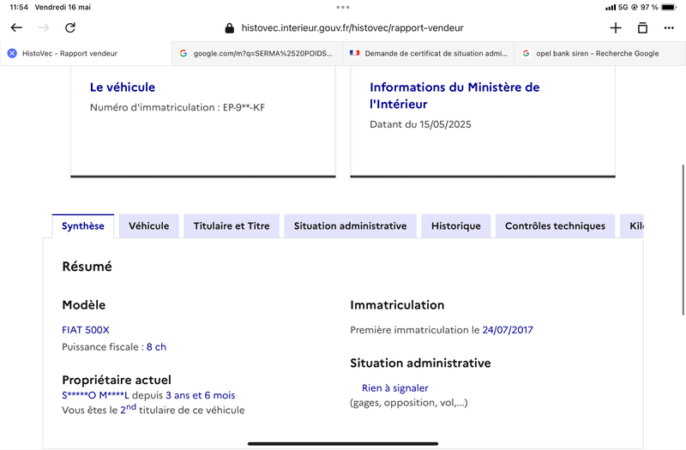Screen dimensions: 686x450
Task: Select the Synthèse tab
Action: tap(83, 226)
